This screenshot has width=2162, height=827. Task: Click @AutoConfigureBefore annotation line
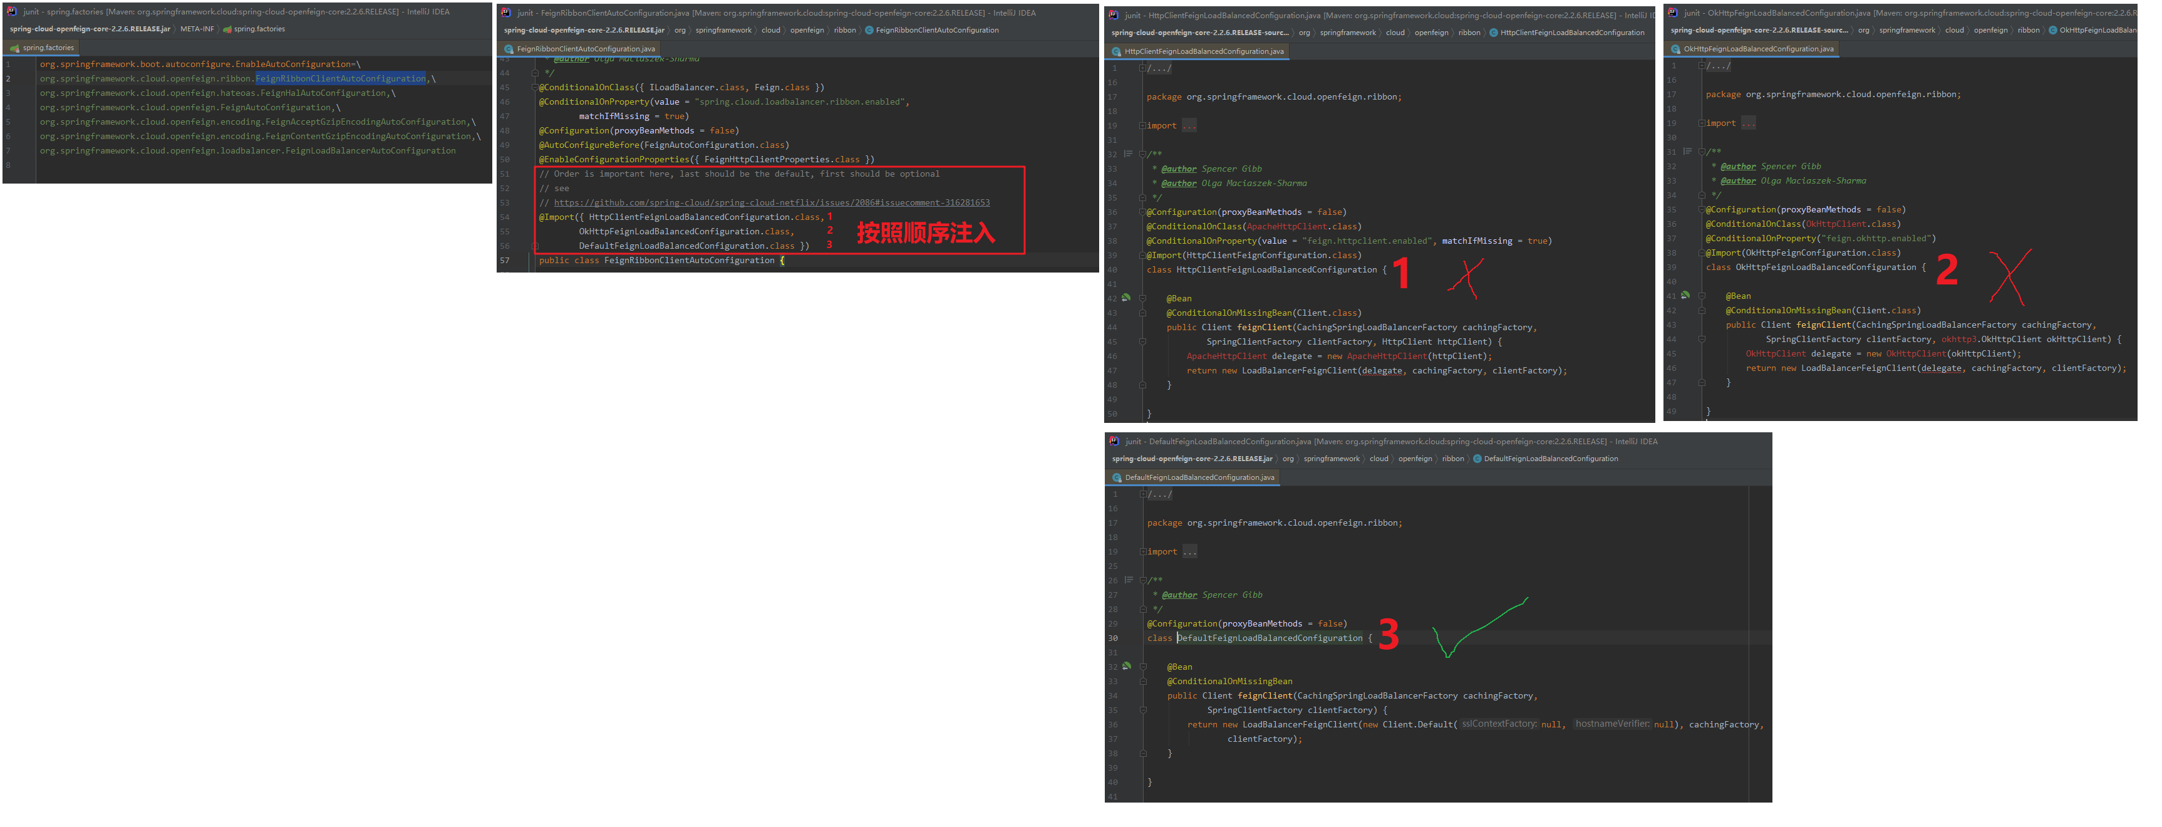[x=664, y=145]
